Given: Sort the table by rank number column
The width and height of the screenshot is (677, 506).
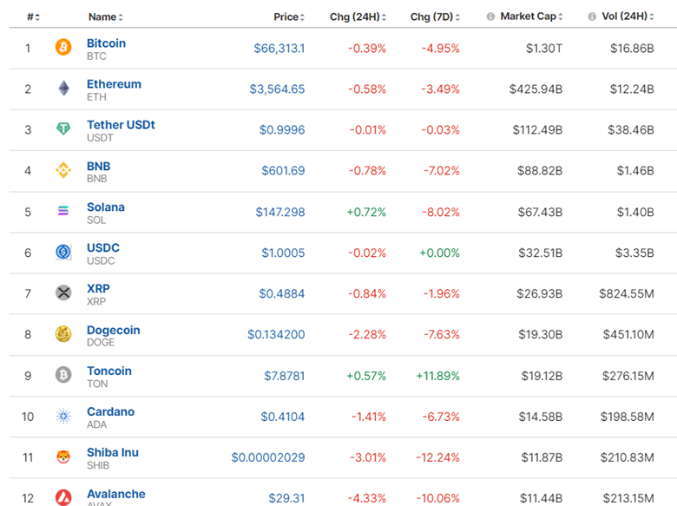Looking at the screenshot, I should pos(33,16).
